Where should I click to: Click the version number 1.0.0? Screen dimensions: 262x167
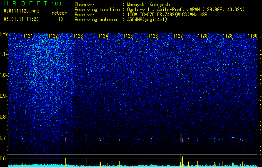[x=57, y=4]
